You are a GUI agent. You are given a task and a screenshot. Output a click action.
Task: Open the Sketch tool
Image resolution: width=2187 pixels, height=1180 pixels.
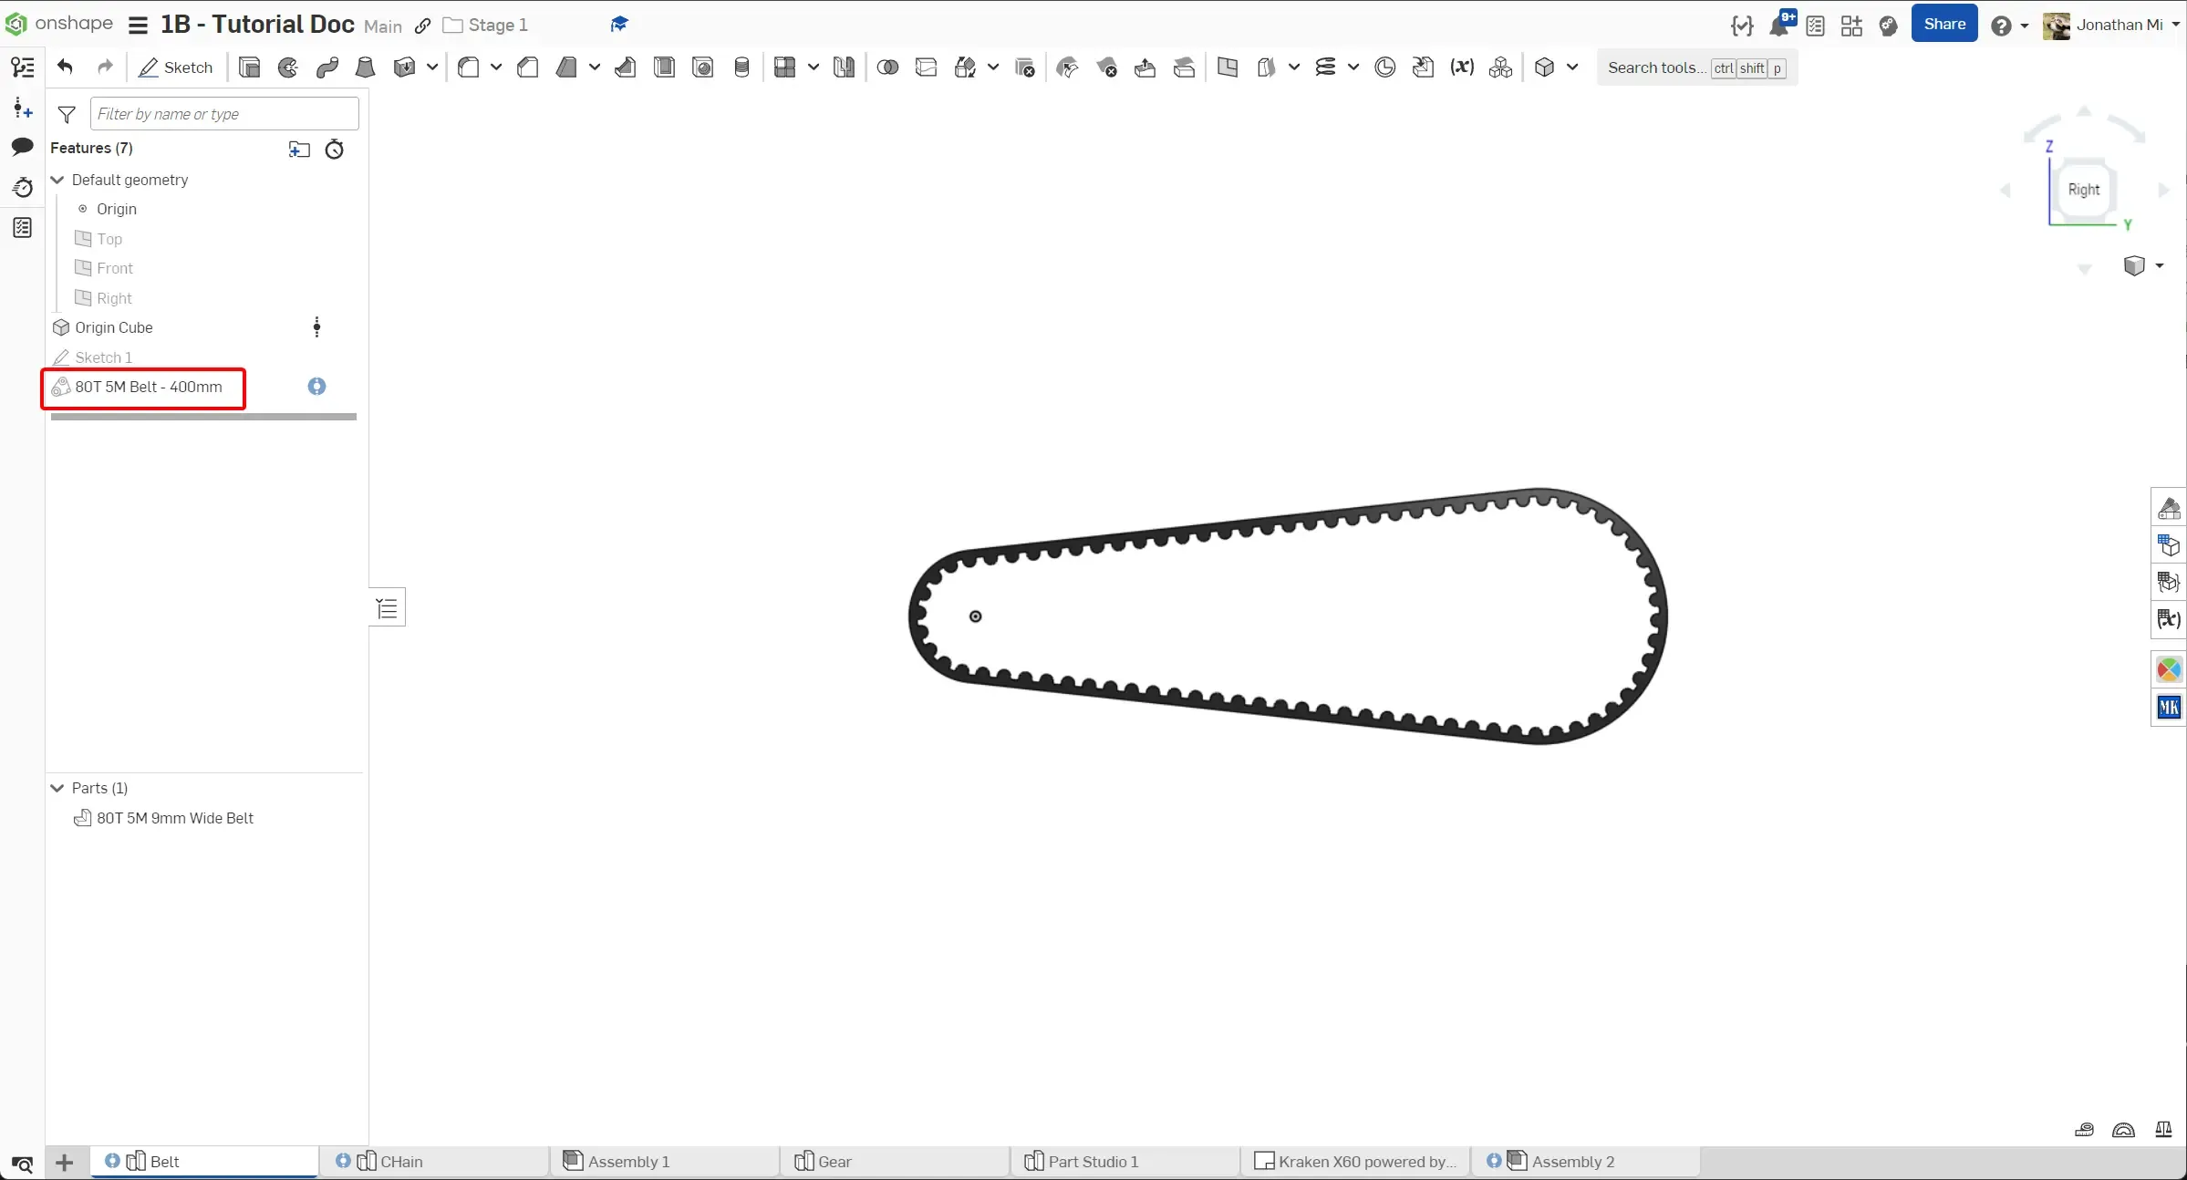tap(175, 67)
